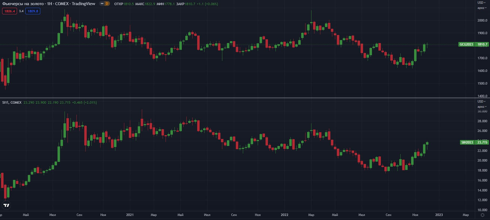Click the 23.715 last price tag
The height and width of the screenshot is (220, 490).
pyautogui.click(x=482, y=142)
